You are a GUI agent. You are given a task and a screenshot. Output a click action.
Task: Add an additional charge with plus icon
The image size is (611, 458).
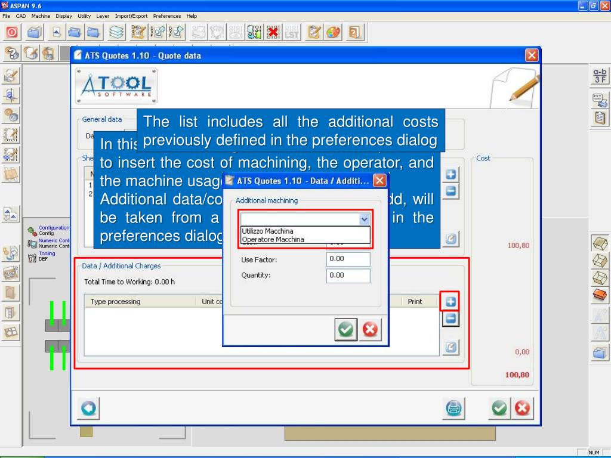(x=450, y=301)
